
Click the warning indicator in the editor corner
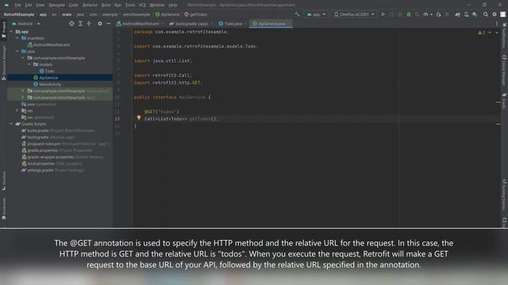pyautogui.click(x=482, y=32)
